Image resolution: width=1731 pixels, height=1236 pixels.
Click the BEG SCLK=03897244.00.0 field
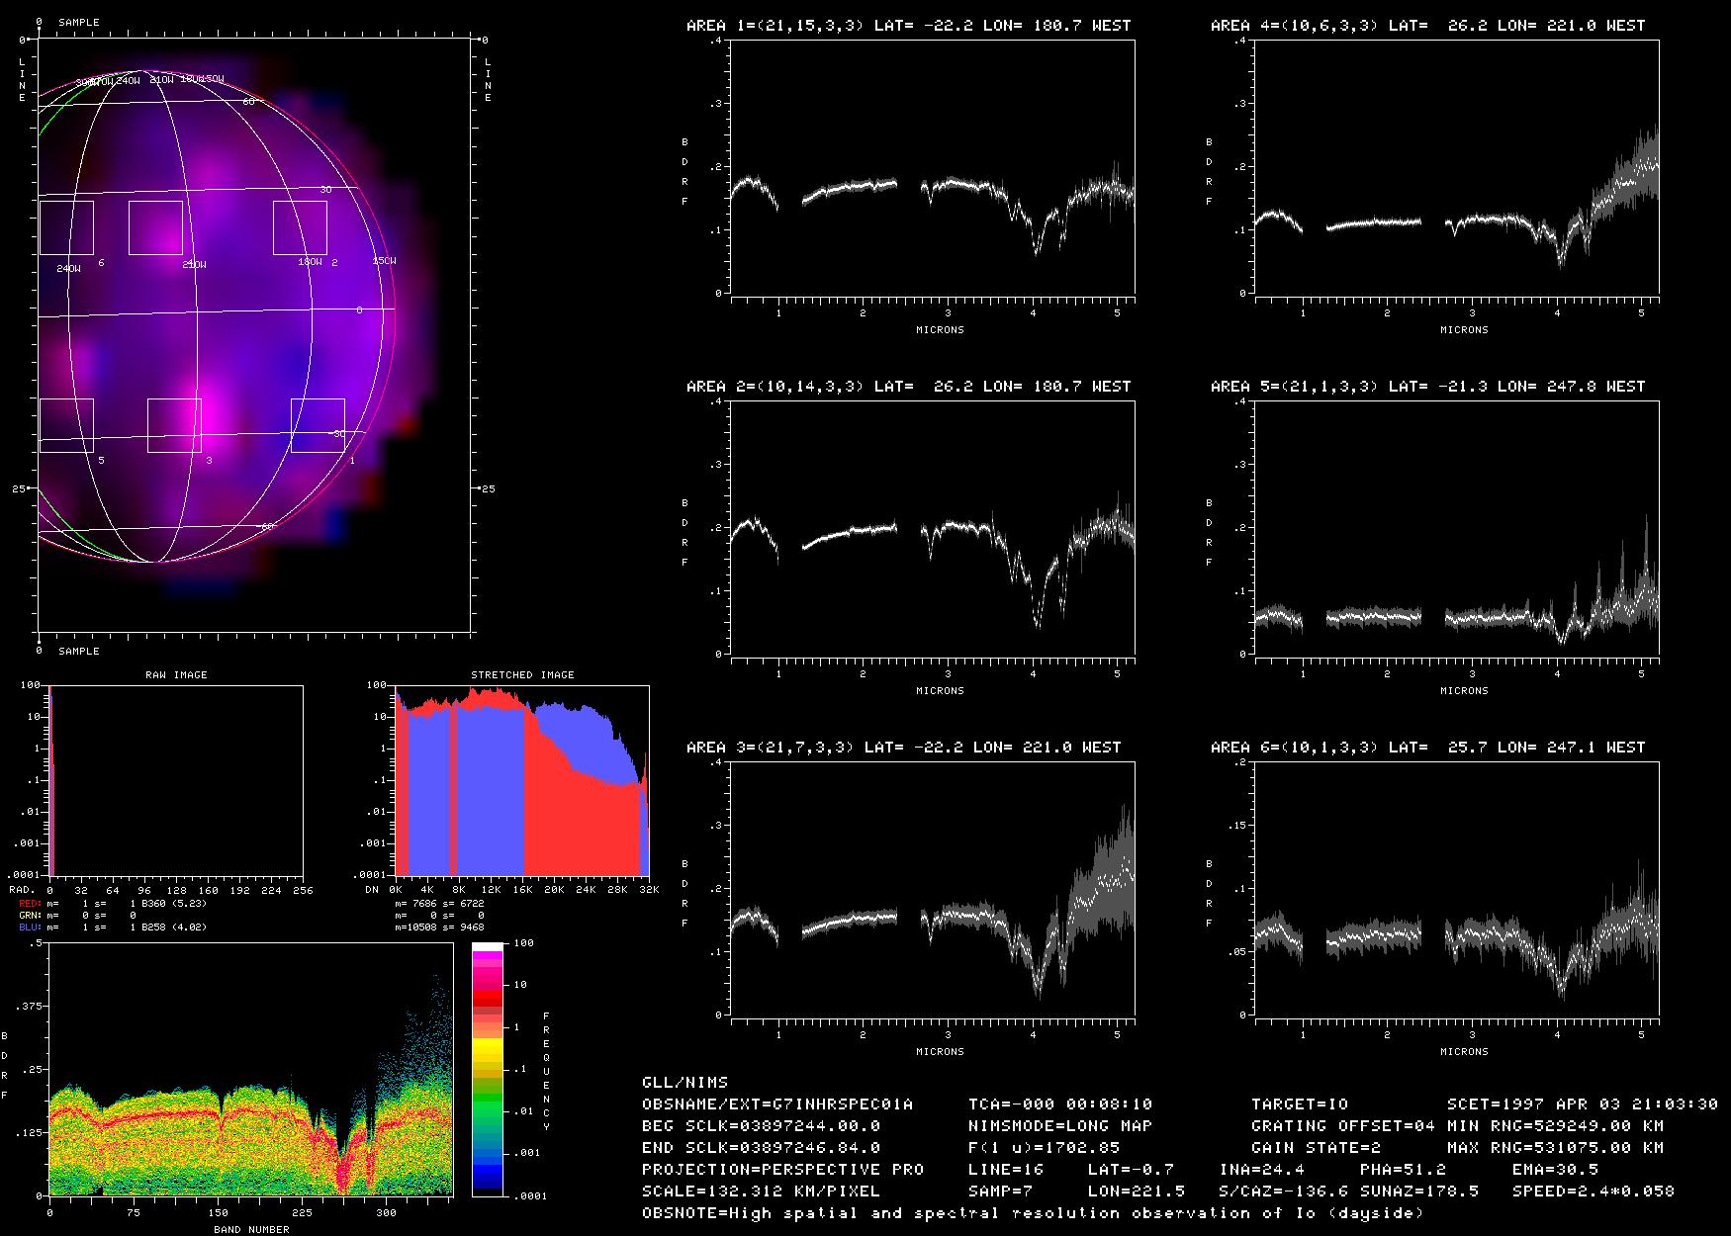click(x=761, y=1126)
